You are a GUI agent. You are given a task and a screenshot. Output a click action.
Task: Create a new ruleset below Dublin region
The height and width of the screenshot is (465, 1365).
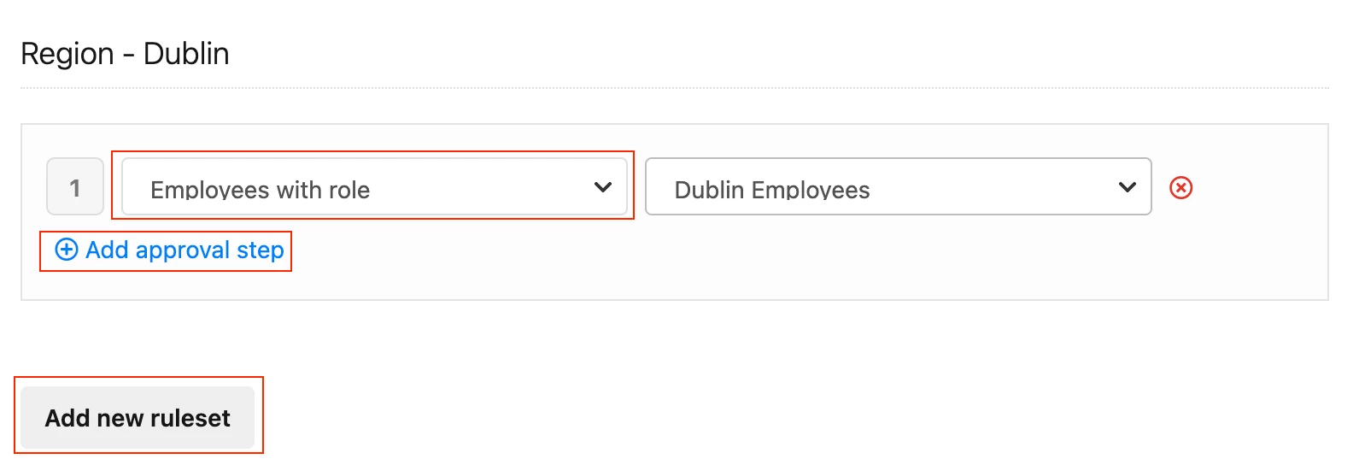pos(138,417)
